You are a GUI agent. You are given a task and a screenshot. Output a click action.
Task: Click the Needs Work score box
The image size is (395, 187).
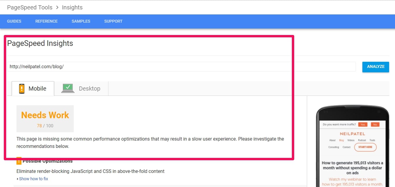45,119
